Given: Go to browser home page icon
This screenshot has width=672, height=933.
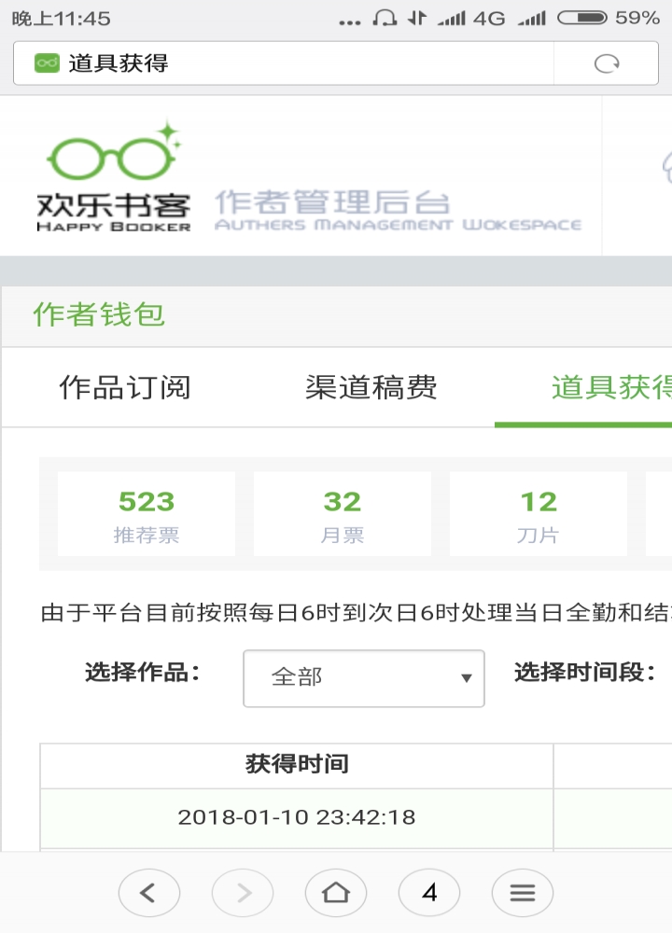Looking at the screenshot, I should click(336, 893).
